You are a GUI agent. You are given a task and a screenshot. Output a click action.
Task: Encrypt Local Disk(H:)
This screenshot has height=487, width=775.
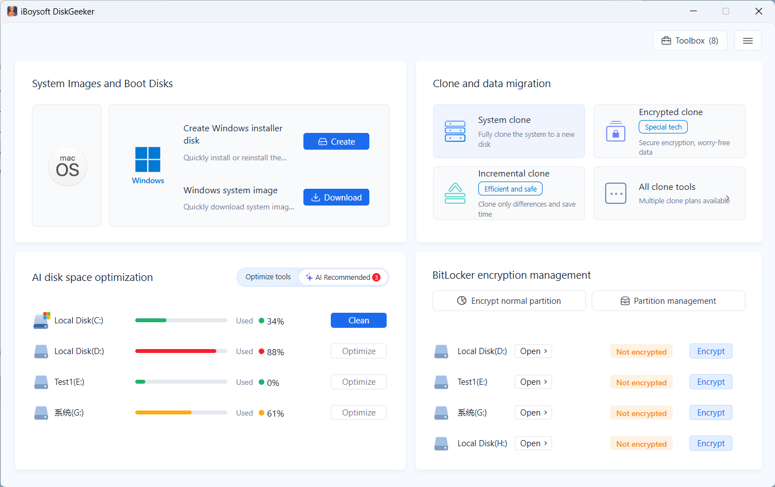(711, 443)
